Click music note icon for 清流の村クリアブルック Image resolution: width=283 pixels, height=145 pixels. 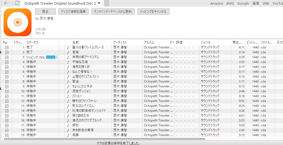tap(68, 120)
